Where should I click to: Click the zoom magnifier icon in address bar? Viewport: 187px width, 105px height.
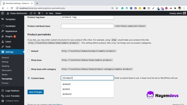112,8
